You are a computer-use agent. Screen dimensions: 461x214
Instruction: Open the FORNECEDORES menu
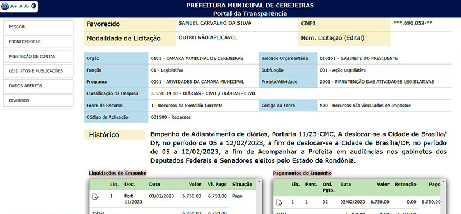[38, 42]
